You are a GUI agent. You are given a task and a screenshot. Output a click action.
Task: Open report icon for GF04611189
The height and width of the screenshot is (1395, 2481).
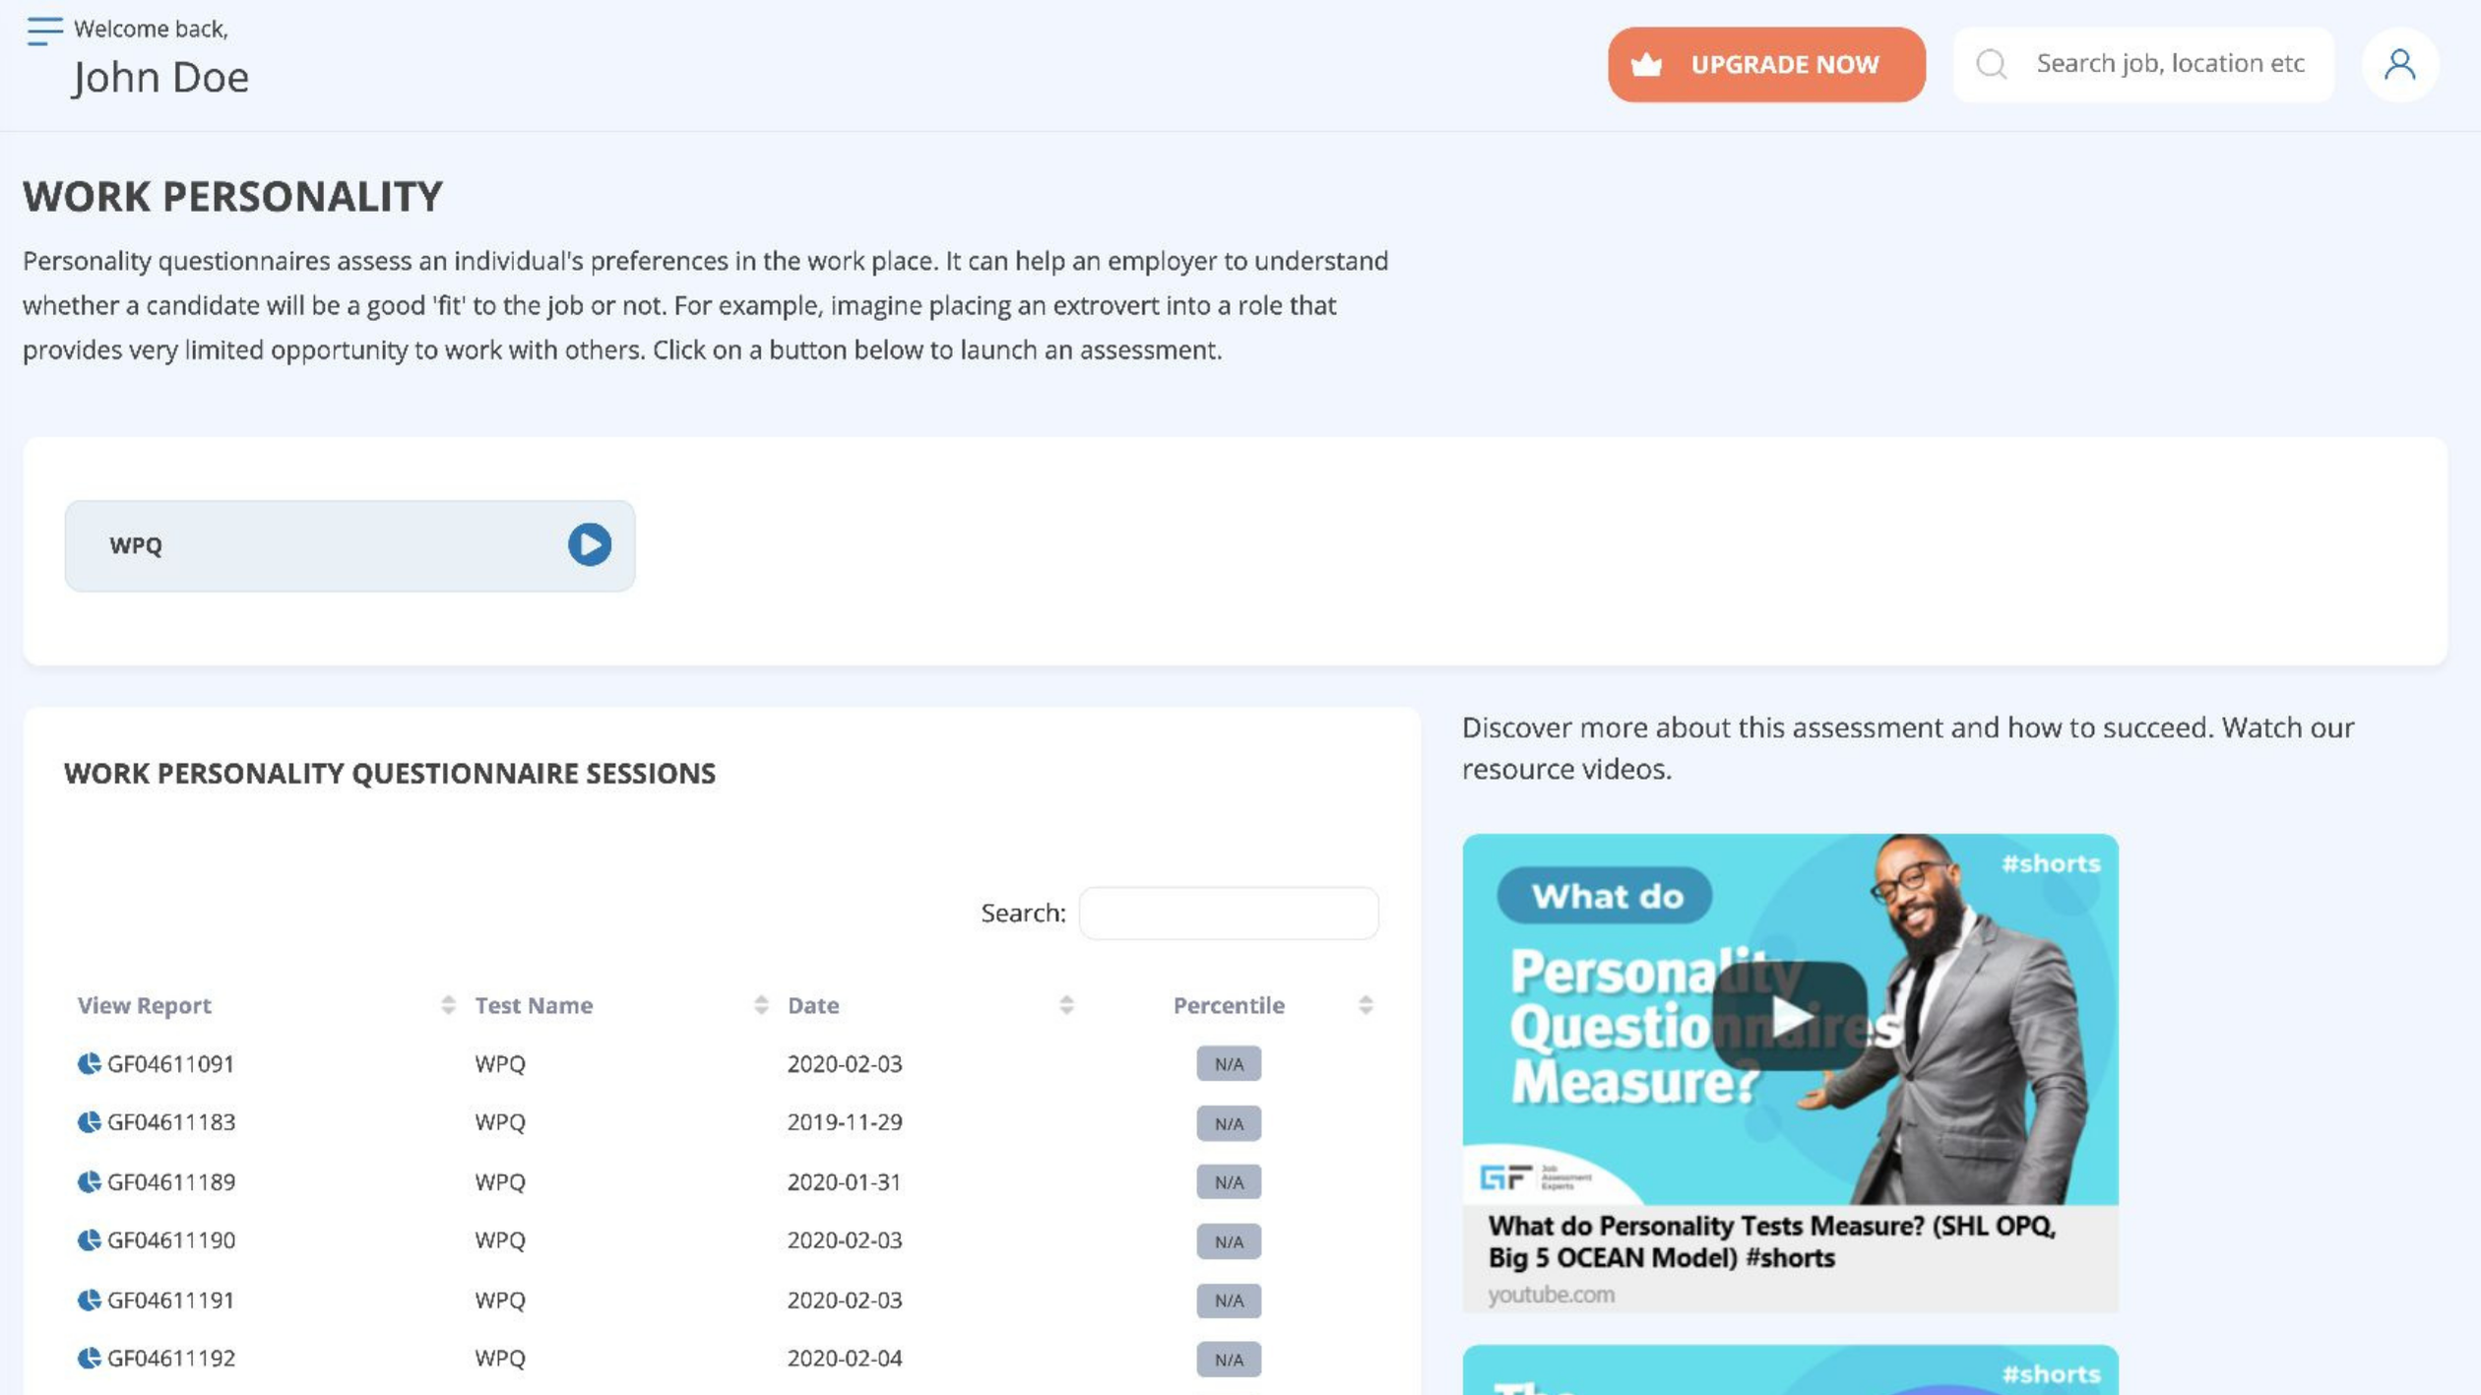89,1181
